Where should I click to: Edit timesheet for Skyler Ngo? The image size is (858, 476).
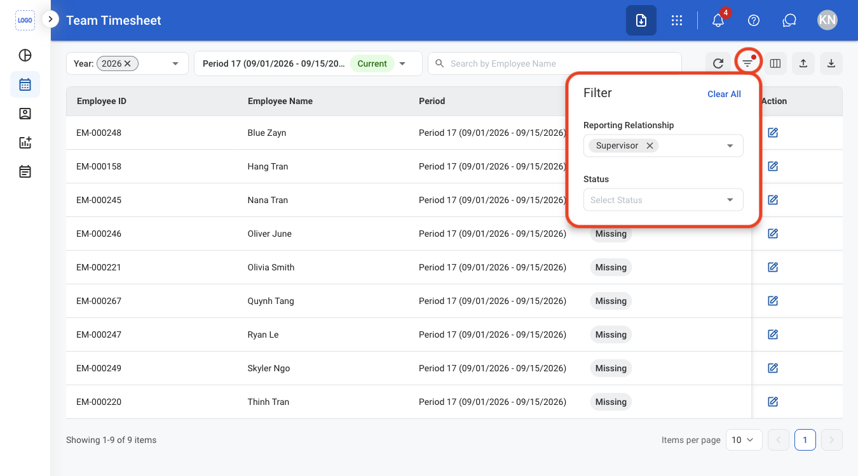click(773, 368)
